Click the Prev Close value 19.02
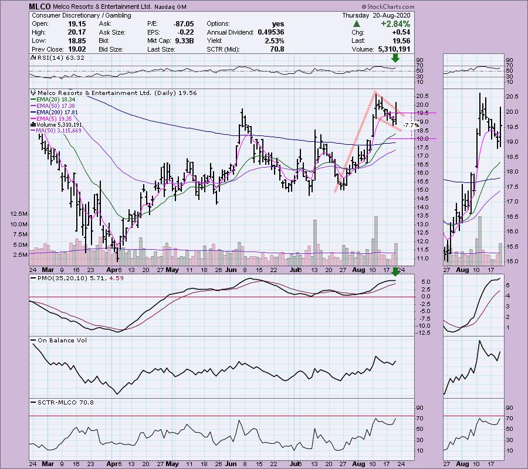This screenshot has height=469, width=528. (77, 49)
